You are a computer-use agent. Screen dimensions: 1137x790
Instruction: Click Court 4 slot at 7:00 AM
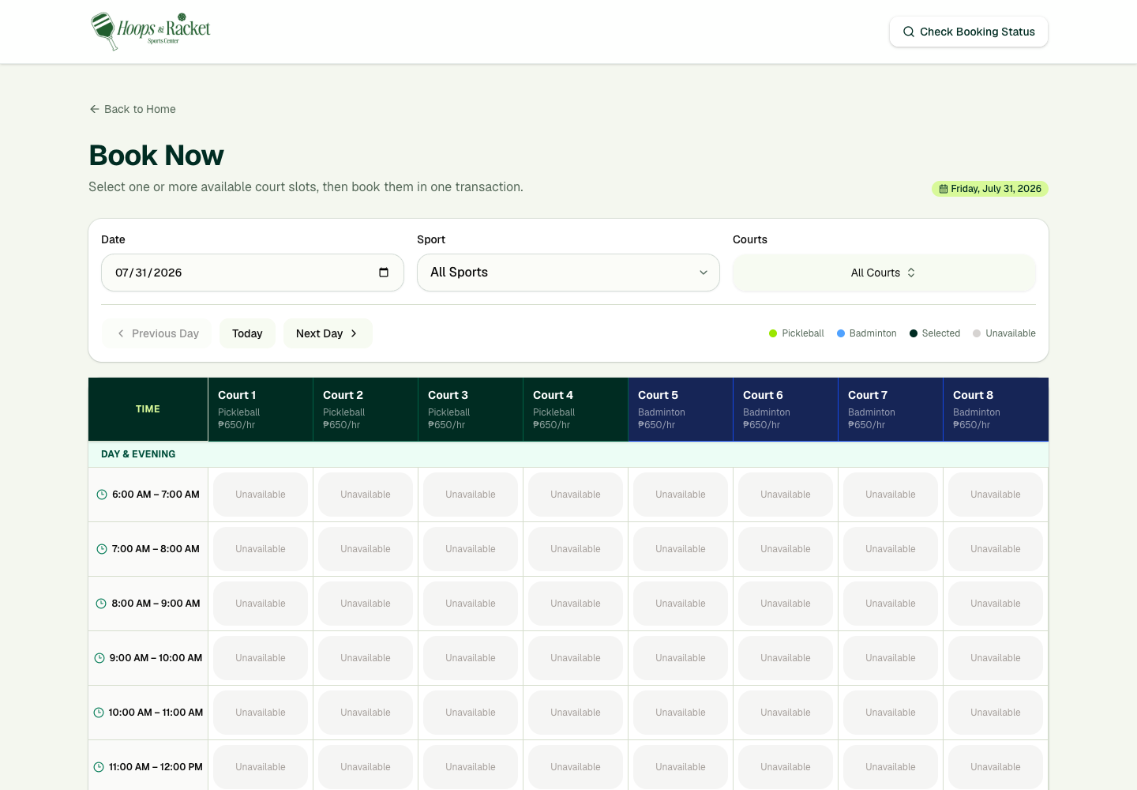pyautogui.click(x=576, y=549)
